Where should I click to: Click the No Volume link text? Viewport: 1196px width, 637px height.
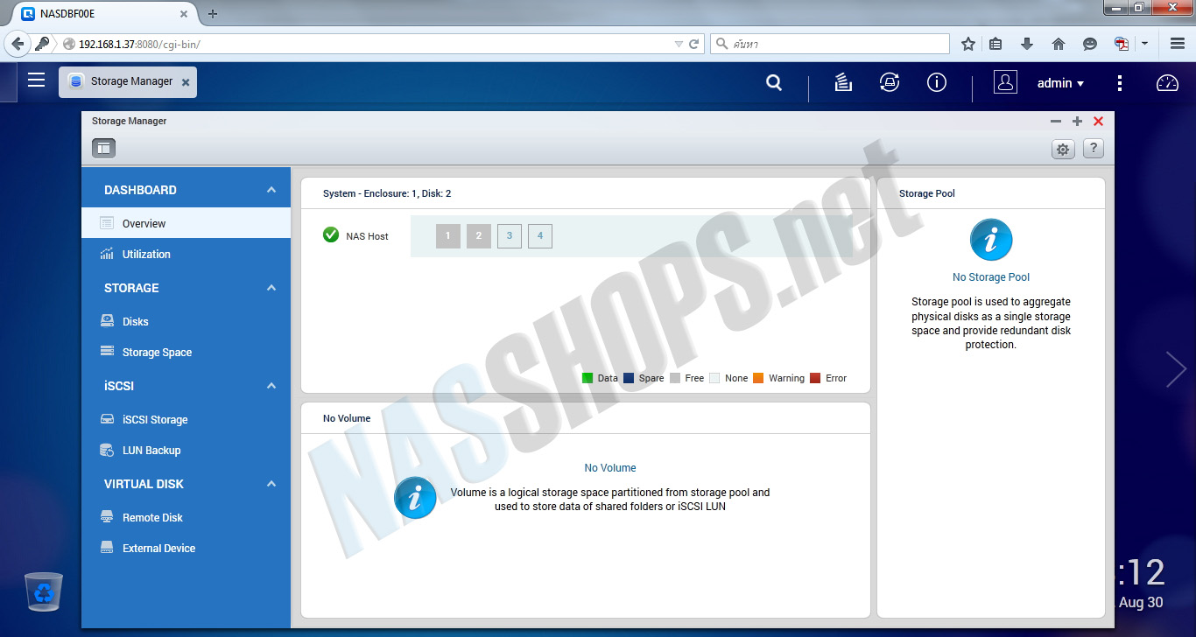[610, 468]
